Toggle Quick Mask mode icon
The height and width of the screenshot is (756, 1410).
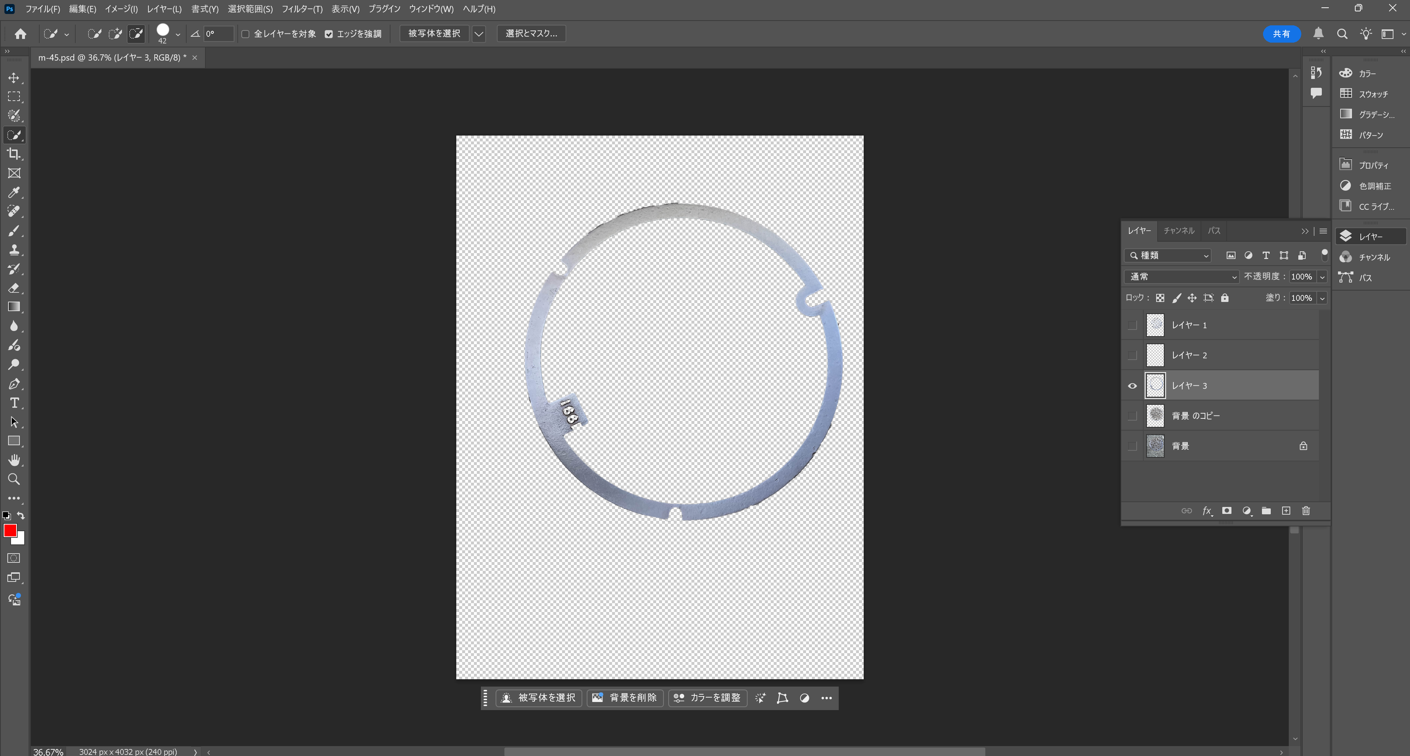[x=14, y=558]
